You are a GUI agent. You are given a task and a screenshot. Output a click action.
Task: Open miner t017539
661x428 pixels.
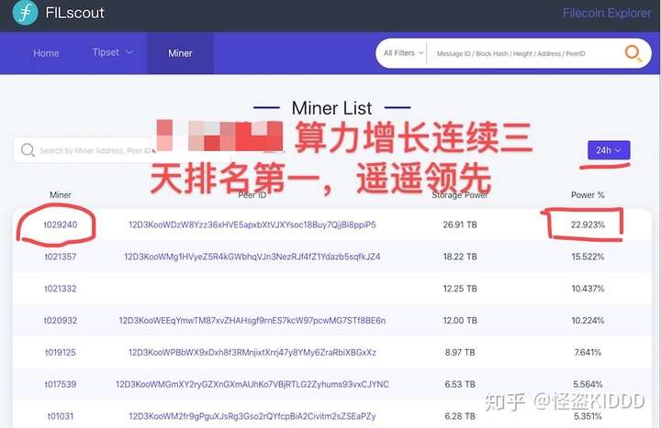pyautogui.click(x=61, y=384)
